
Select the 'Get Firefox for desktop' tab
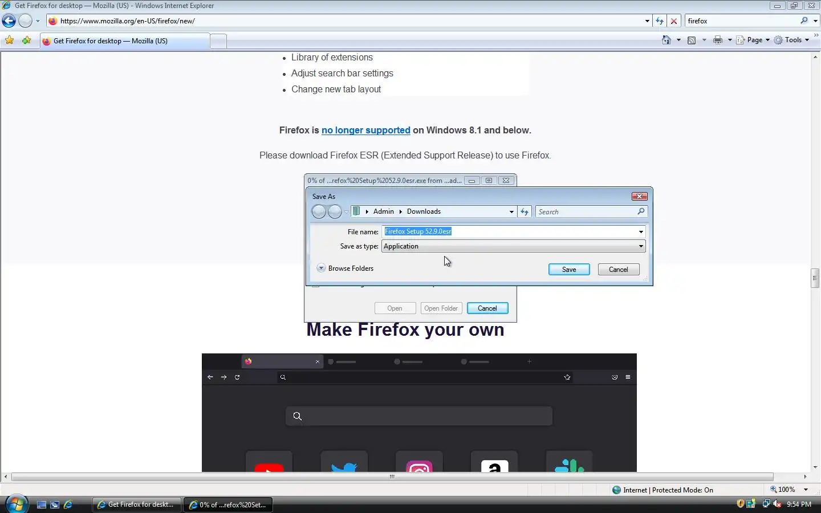124,41
